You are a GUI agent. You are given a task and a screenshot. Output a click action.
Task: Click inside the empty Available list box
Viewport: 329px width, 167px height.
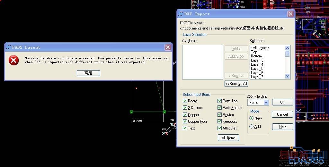[x=202, y=62]
